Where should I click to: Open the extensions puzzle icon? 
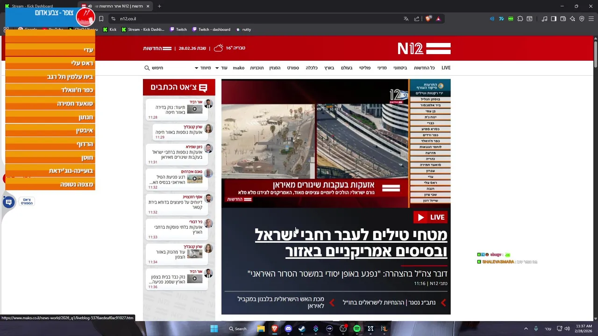tap(520, 19)
